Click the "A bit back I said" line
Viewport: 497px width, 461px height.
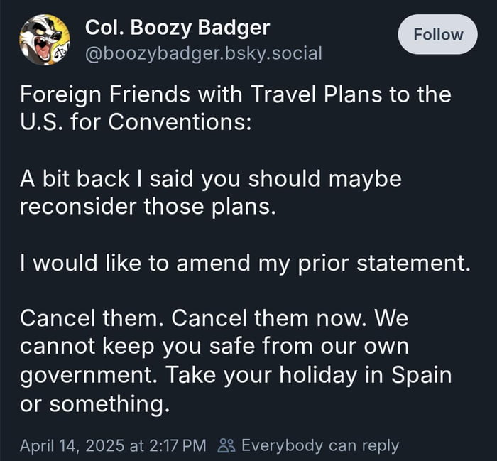[x=210, y=178]
